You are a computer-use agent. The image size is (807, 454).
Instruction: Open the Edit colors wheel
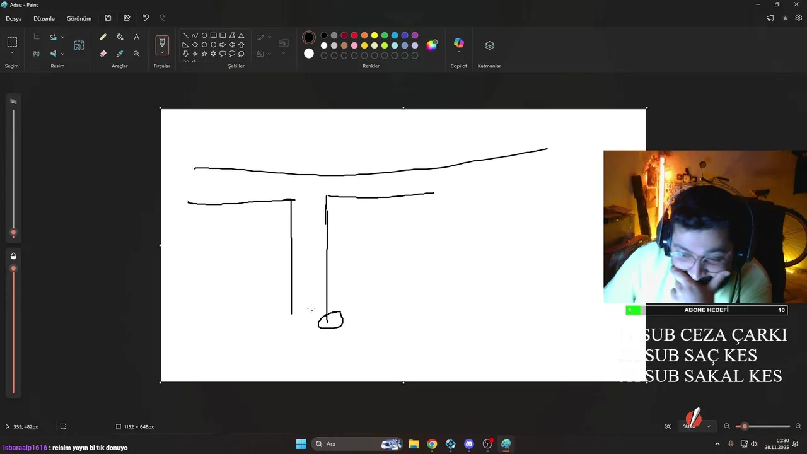tap(431, 45)
